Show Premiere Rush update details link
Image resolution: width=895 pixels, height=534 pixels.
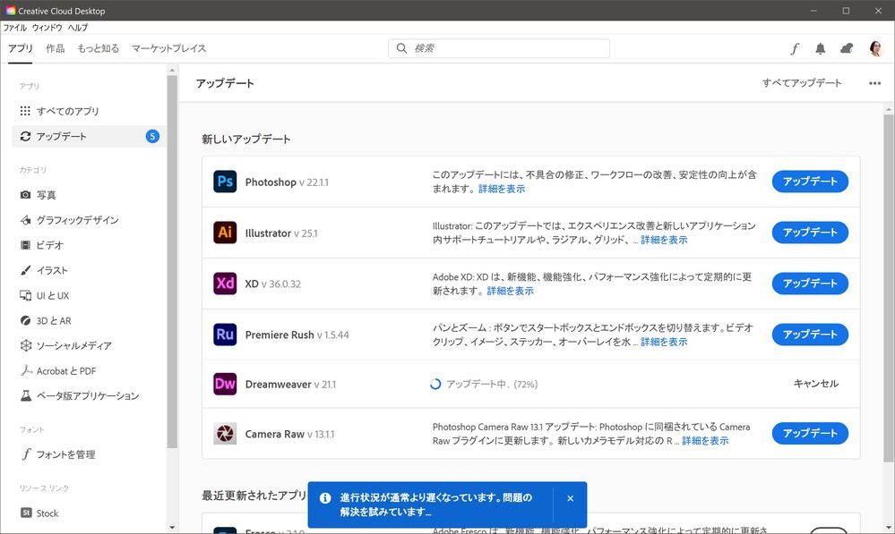coord(664,342)
